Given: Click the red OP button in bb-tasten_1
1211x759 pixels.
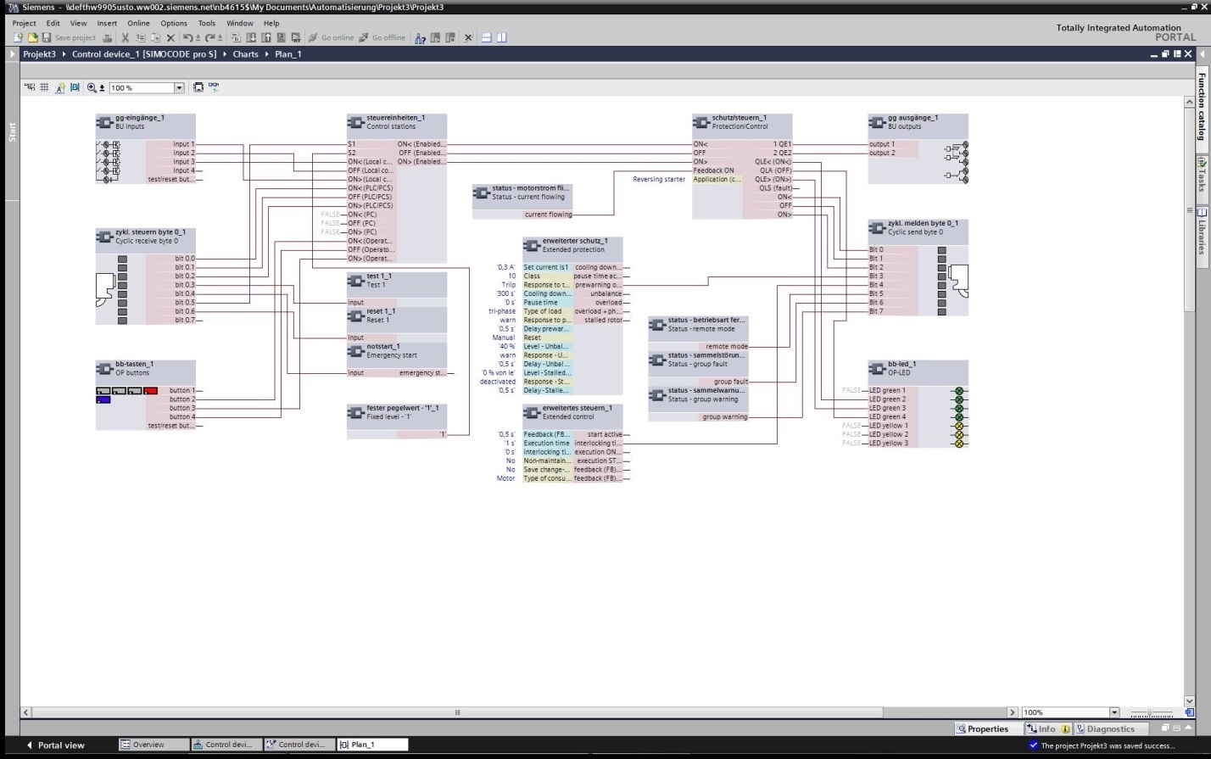Looking at the screenshot, I should click(x=150, y=391).
